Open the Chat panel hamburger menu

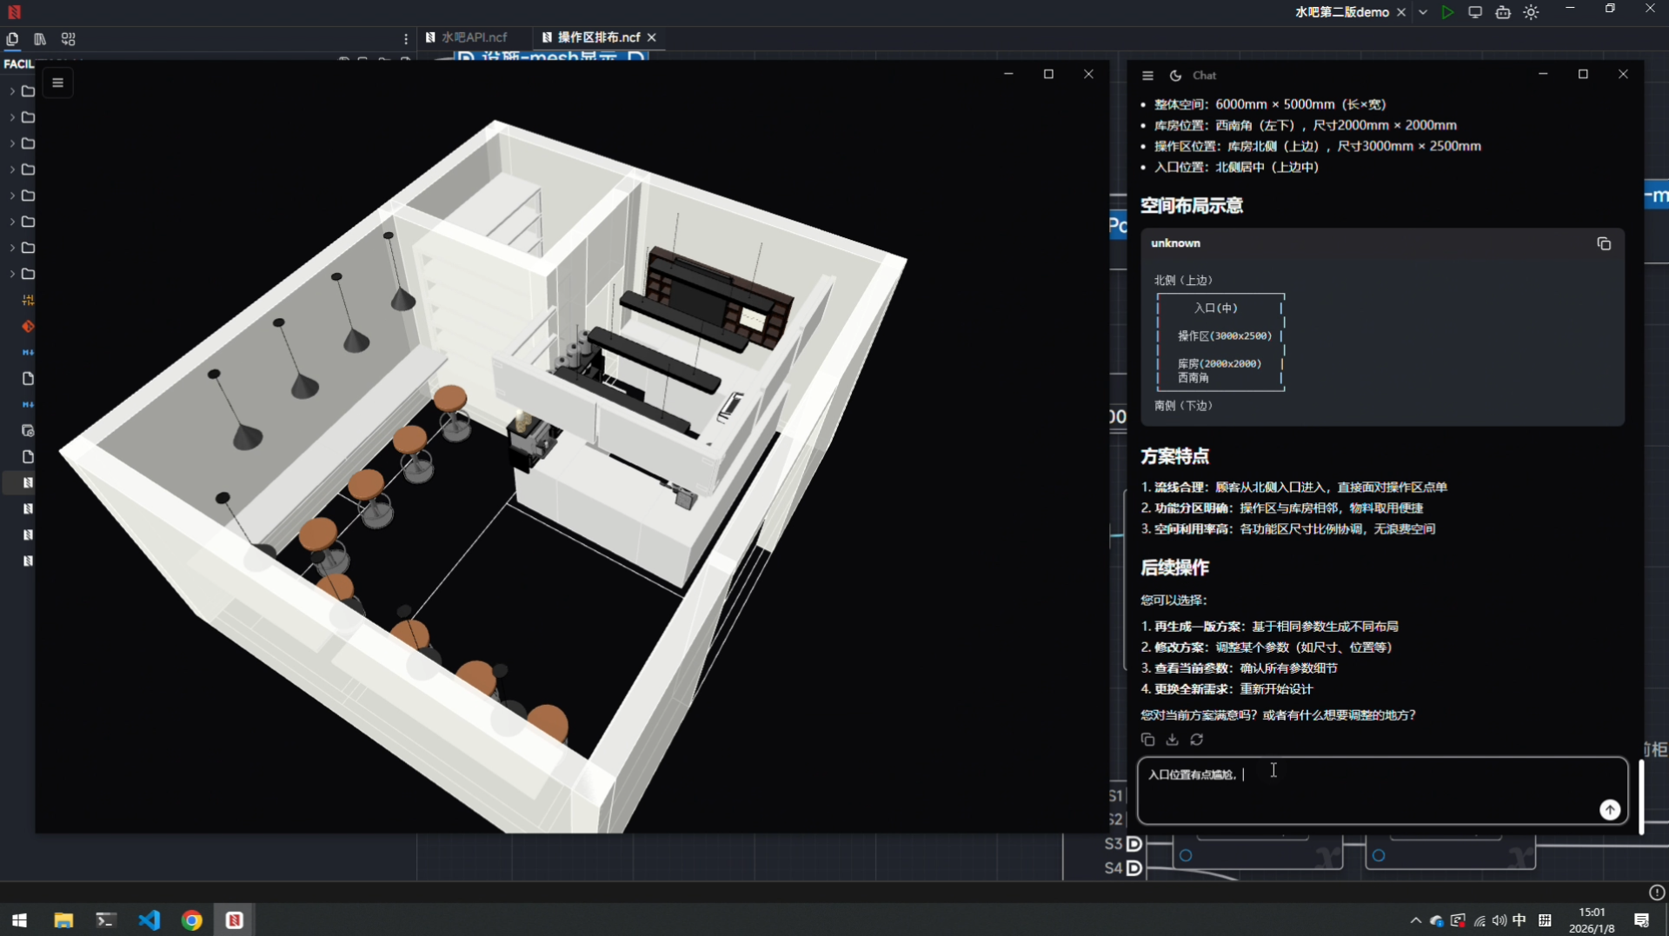click(x=1147, y=76)
